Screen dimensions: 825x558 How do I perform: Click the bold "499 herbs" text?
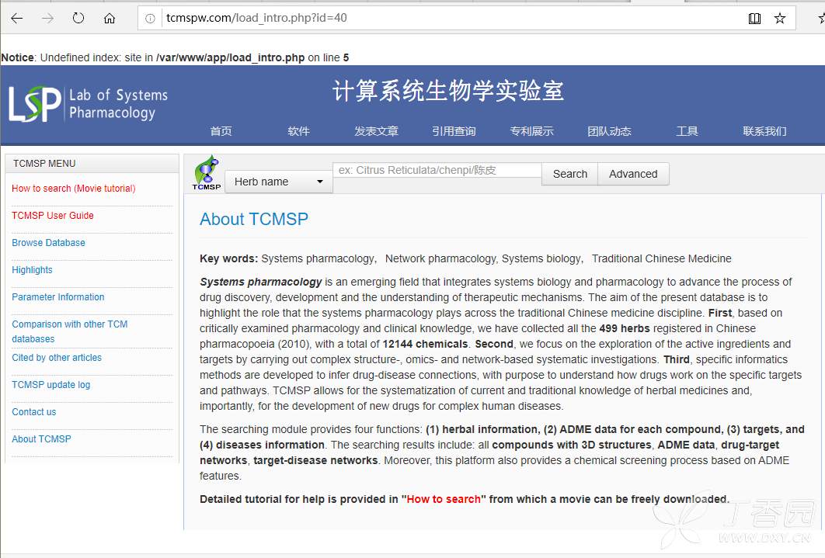(x=625, y=328)
